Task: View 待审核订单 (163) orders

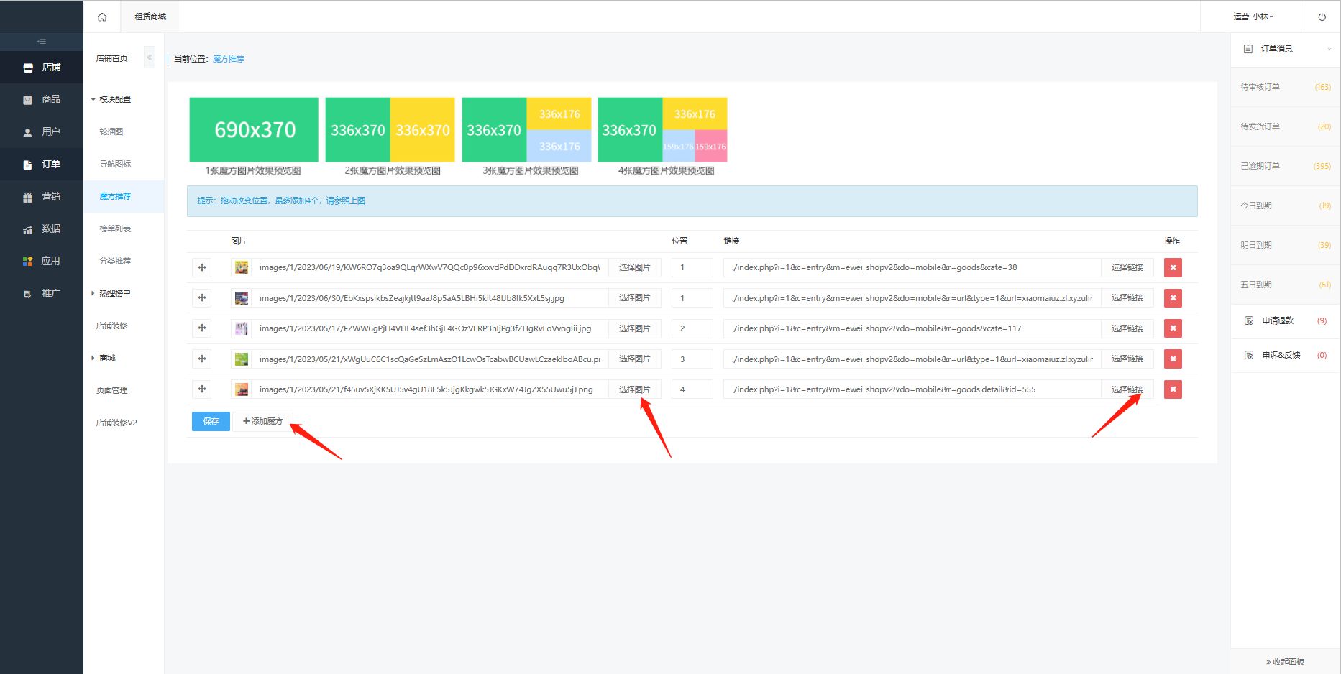Action: point(1286,87)
